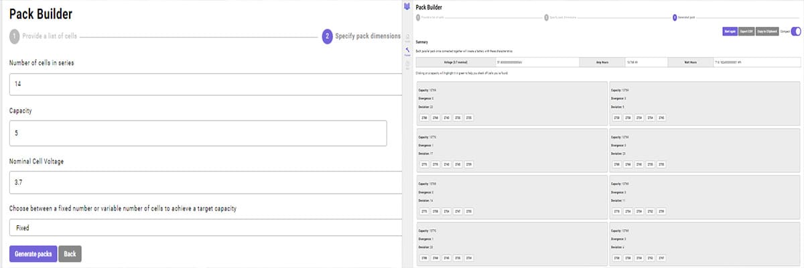The height and width of the screenshot is (268, 804).
Task: Export the pack as CSV
Action: click(x=746, y=31)
